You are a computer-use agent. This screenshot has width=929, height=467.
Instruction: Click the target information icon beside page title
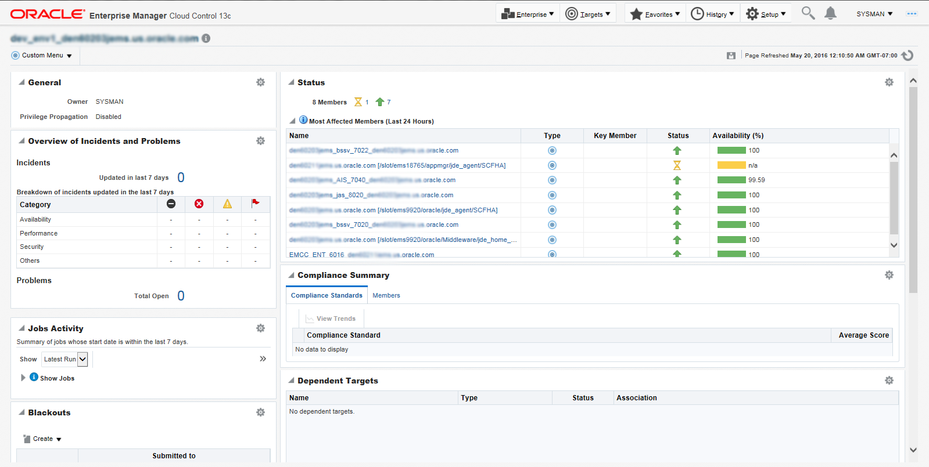206,38
